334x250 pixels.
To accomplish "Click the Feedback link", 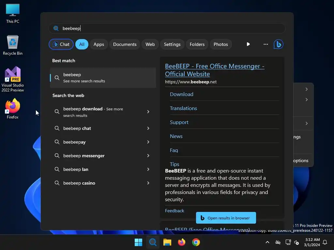I will pyautogui.click(x=175, y=211).
